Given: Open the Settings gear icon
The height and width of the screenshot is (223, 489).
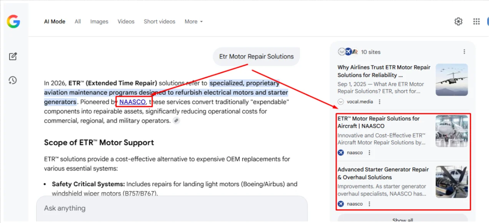Looking at the screenshot, I should [458, 21].
